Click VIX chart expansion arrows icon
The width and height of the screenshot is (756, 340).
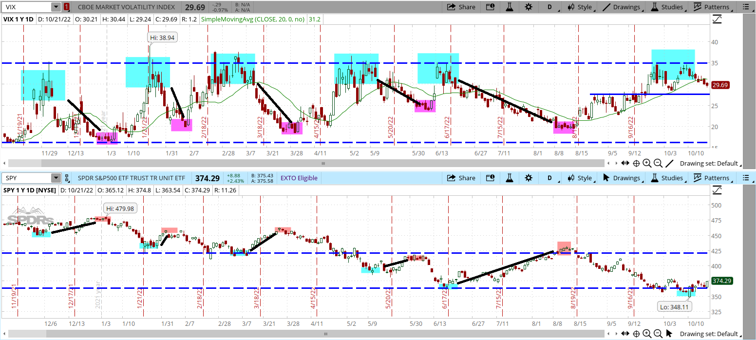click(625, 163)
